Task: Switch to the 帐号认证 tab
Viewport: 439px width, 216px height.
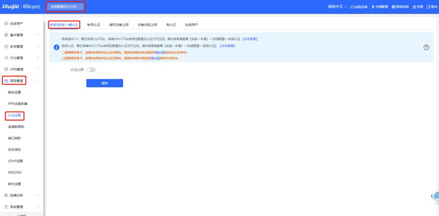Action: 93,25
